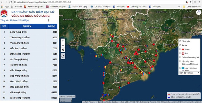This screenshot has height=103, width=202.
Task: Enable Diễn biến đường bờ checkbox
Action: coord(180,57)
